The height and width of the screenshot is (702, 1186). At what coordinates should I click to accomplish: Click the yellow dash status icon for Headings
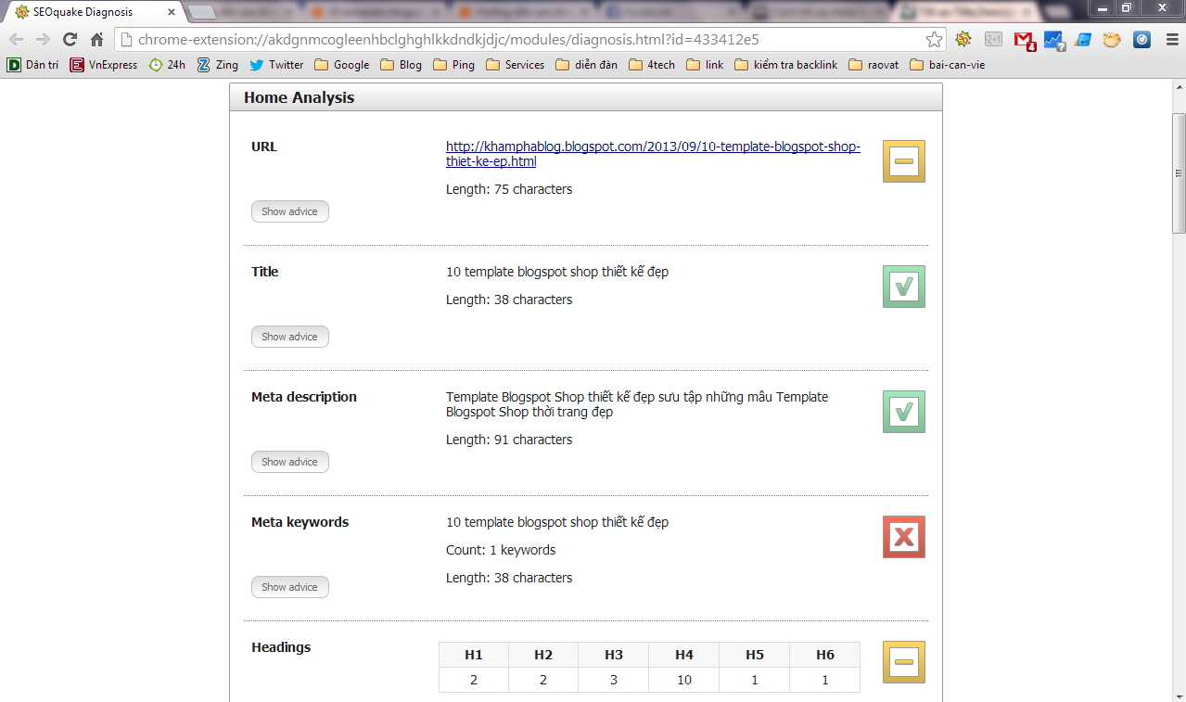904,662
